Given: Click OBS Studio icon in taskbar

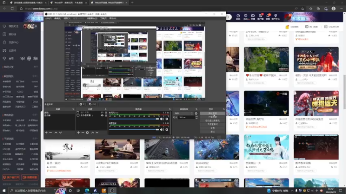Looking at the screenshot, I should click(x=112, y=191).
